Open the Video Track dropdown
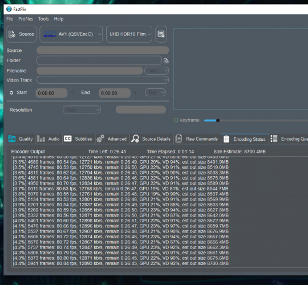This screenshot has height=285, width=308. pyautogui.click(x=103, y=80)
